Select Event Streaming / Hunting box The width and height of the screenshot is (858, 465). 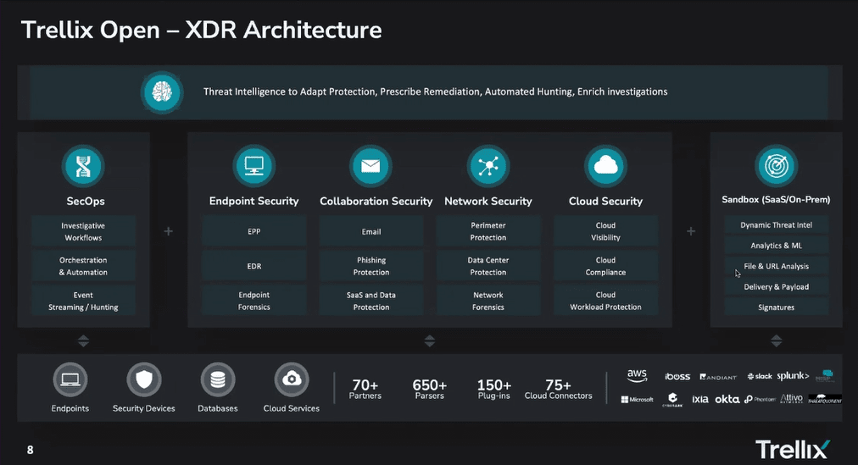coord(83,301)
